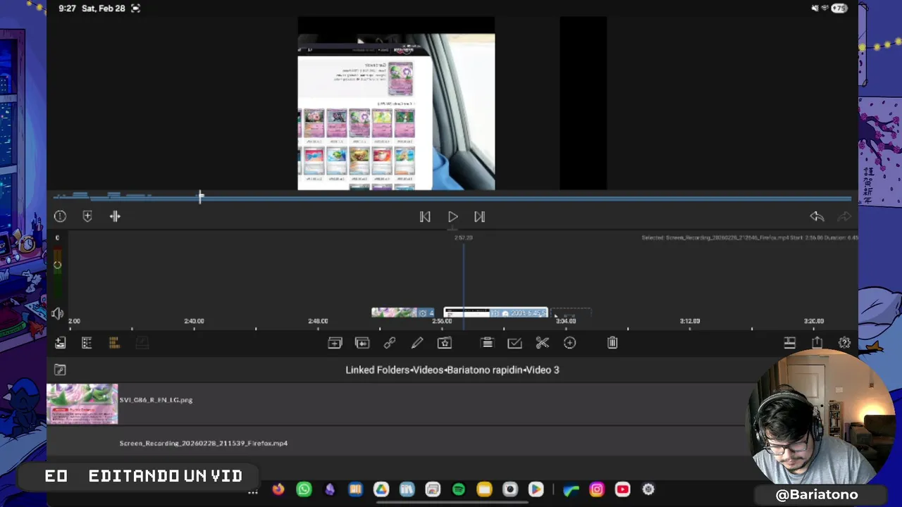
Task: Enable multiselect with the checkmark icon
Action: point(514,343)
